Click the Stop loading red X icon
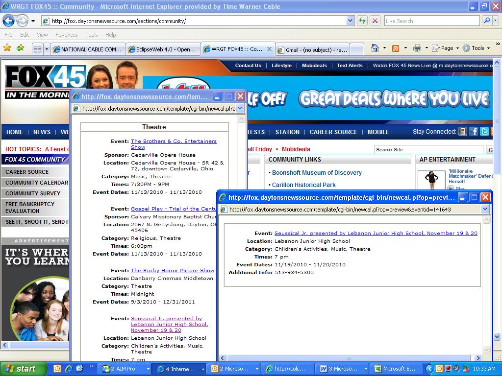 click(375, 21)
